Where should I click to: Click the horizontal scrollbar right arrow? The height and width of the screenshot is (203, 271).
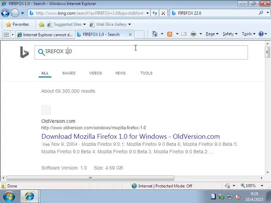[262, 178]
